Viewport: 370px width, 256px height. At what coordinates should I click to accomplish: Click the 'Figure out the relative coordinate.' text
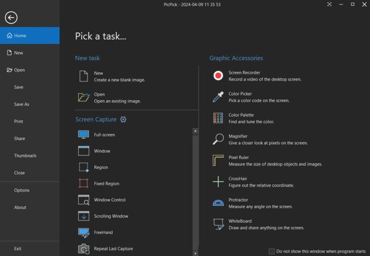click(x=261, y=185)
